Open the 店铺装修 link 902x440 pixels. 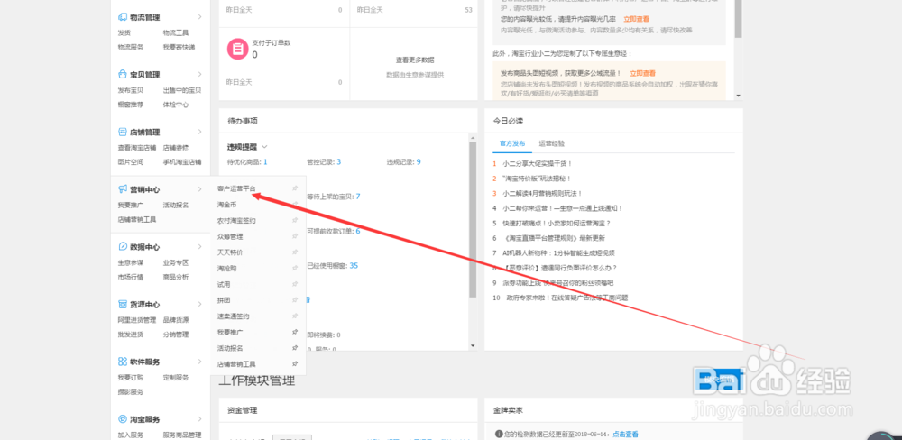point(176,148)
